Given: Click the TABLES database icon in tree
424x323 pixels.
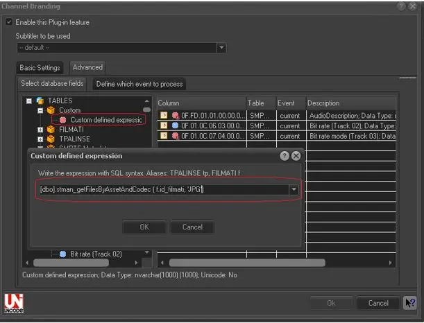Looking at the screenshot, I should pos(40,101).
